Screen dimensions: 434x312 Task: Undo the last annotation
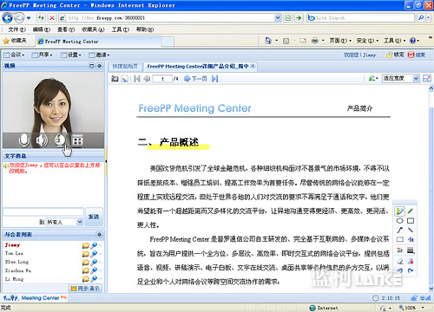(400, 270)
